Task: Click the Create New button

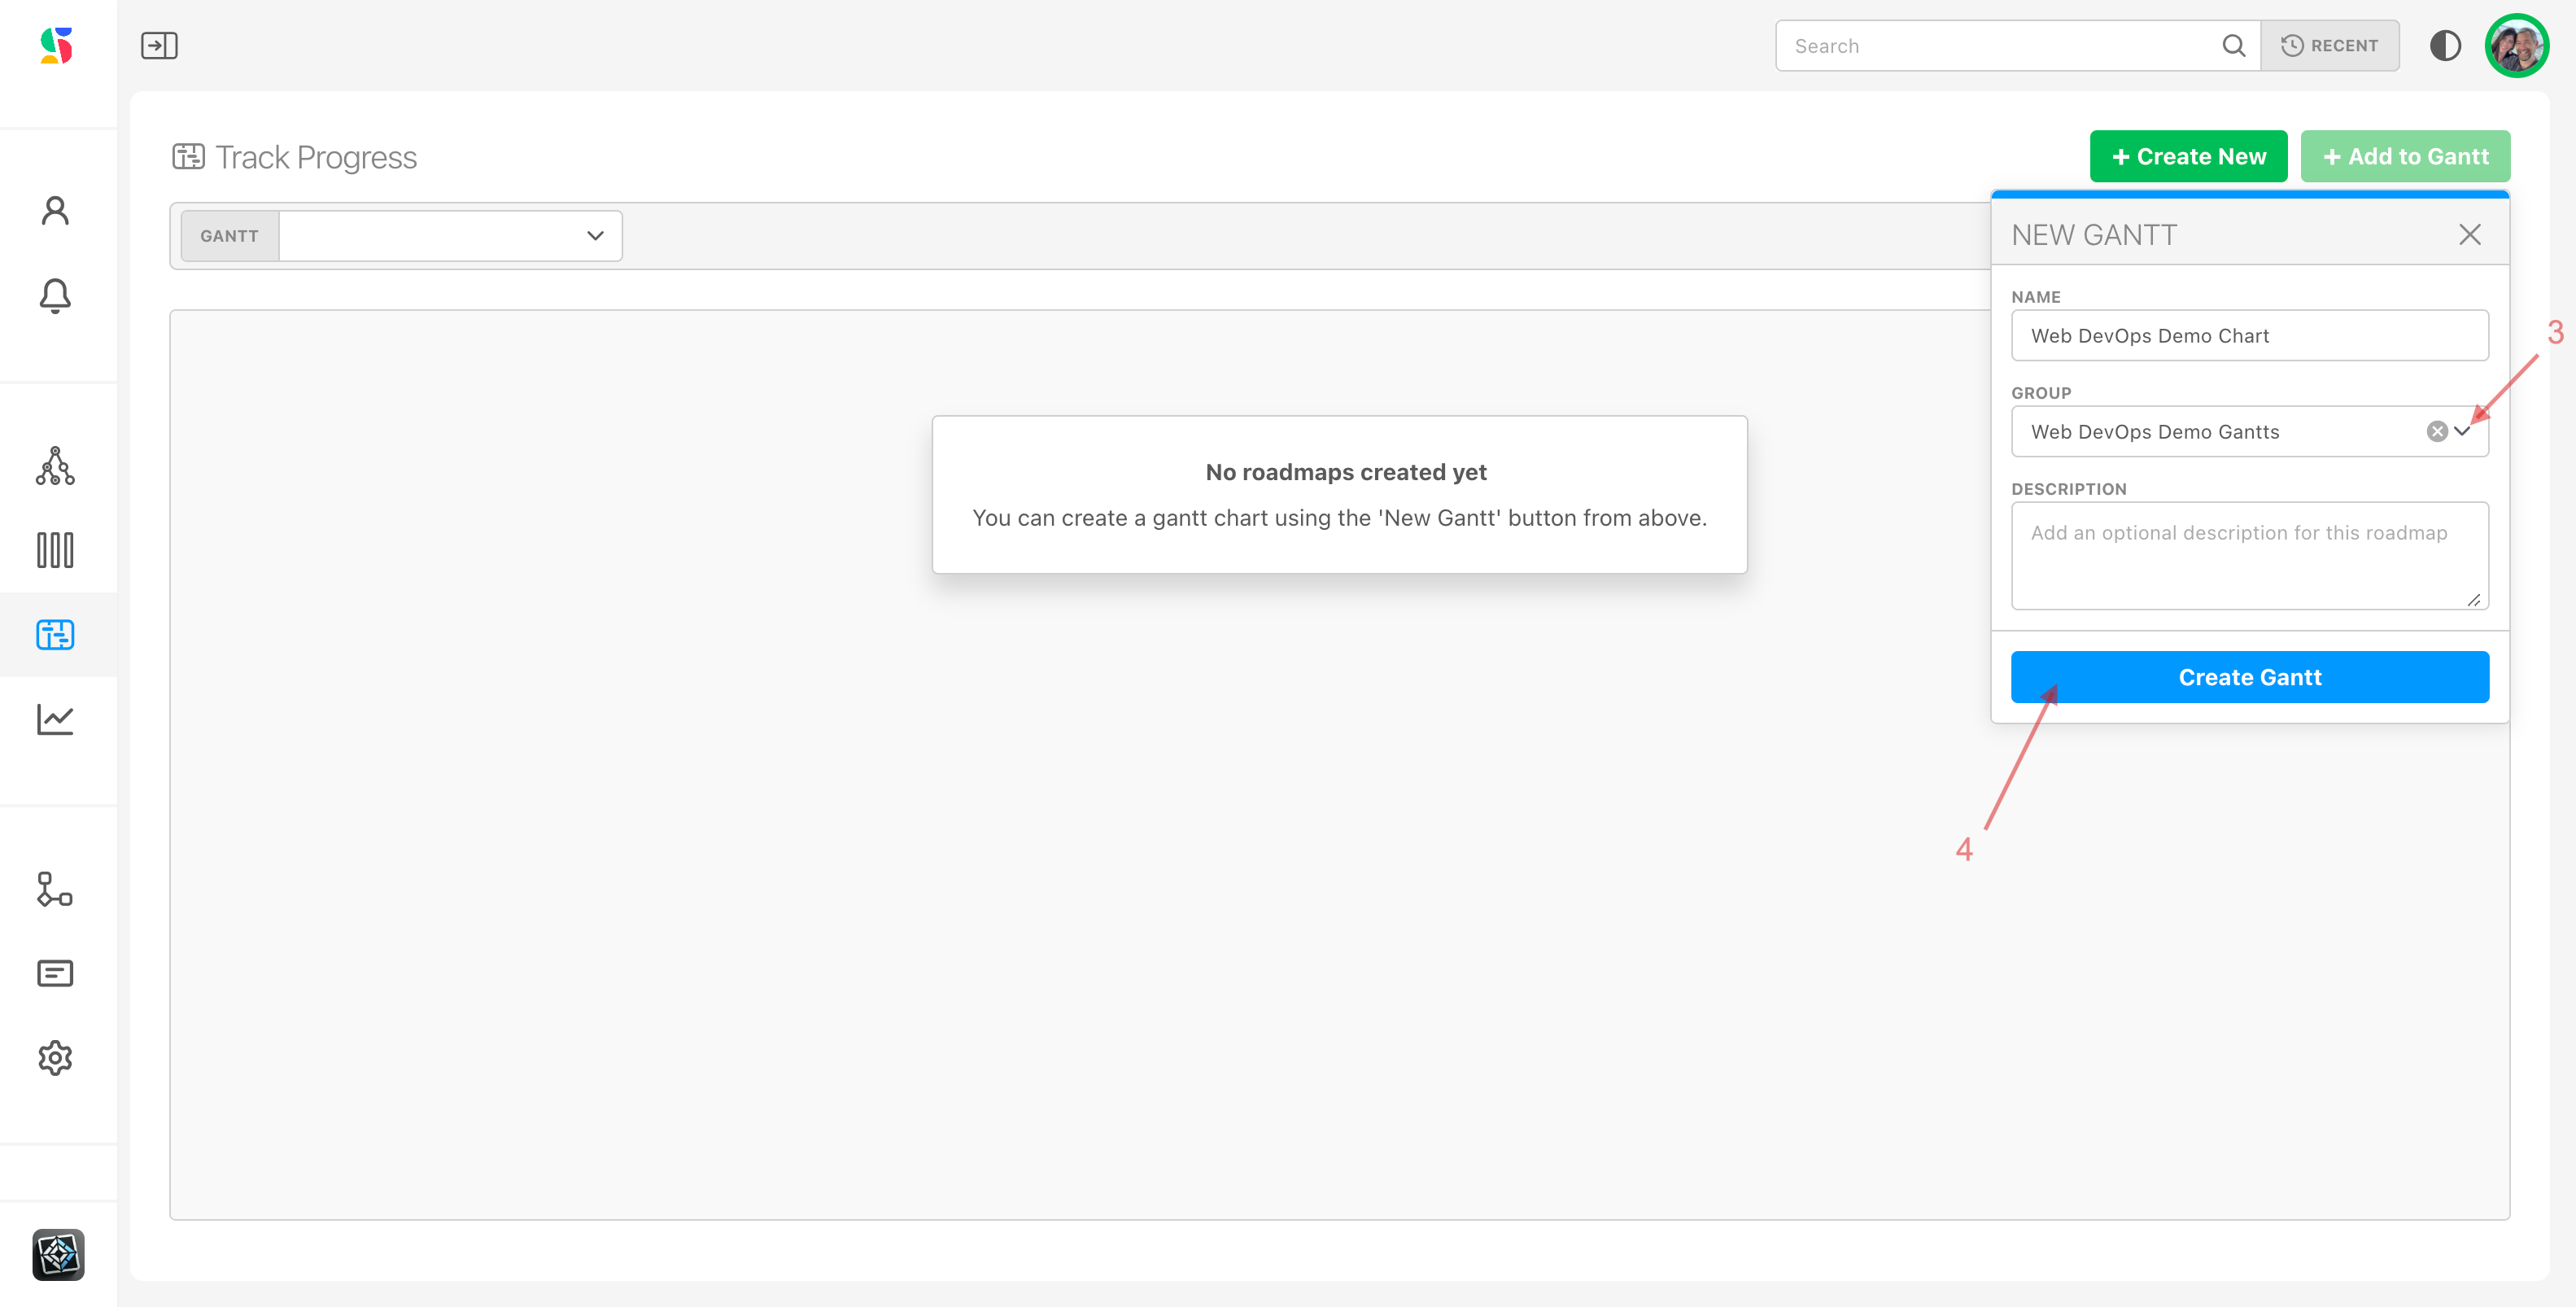Action: click(x=2188, y=157)
